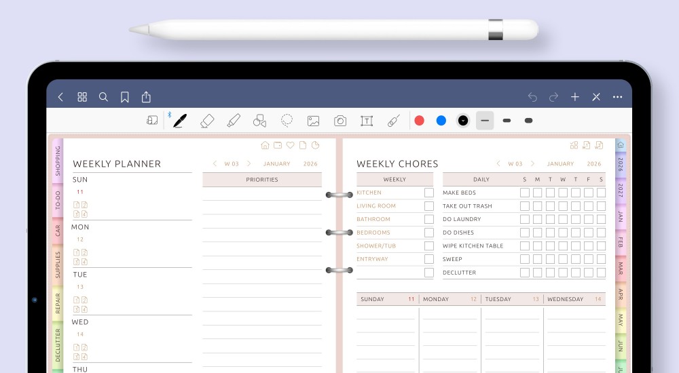The image size is (679, 373).
Task: Insert an image with the picture tool
Action: click(x=313, y=121)
